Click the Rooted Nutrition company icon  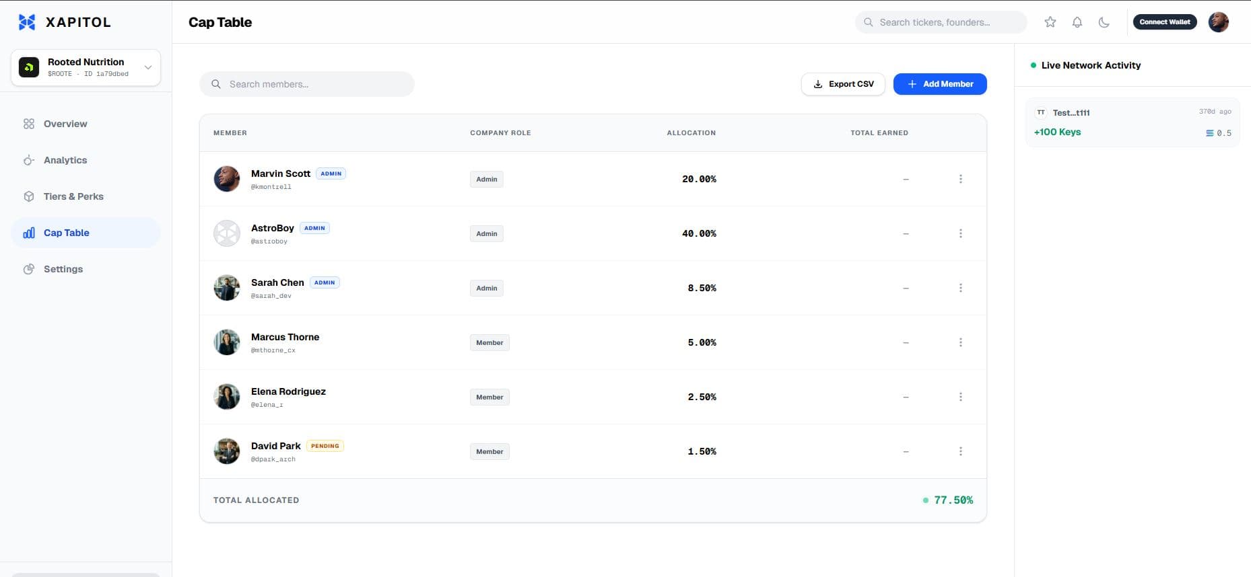[29, 67]
